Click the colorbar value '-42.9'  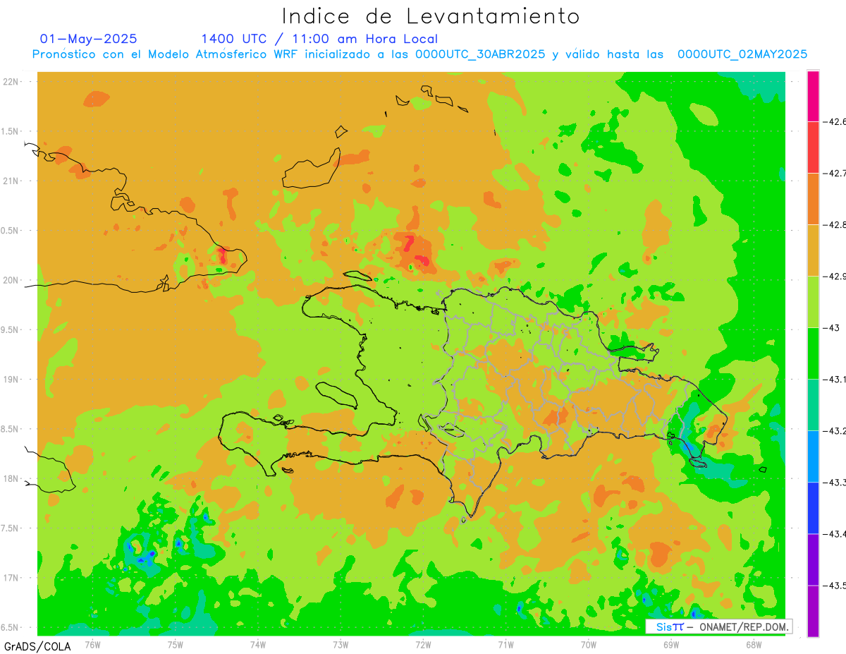pos(835,277)
